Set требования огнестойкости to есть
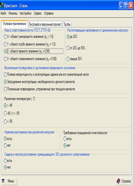 pyautogui.click(x=65, y=139)
